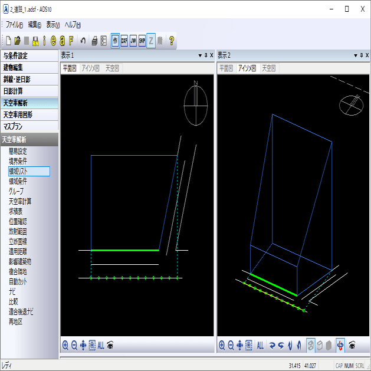This screenshot has width=371, height=371.
Task: Click the RN save-as icon
Action: 35,41
